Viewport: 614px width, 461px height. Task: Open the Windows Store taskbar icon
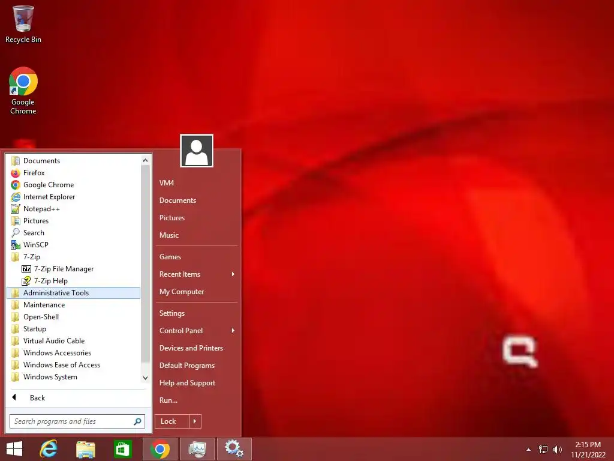click(x=122, y=449)
